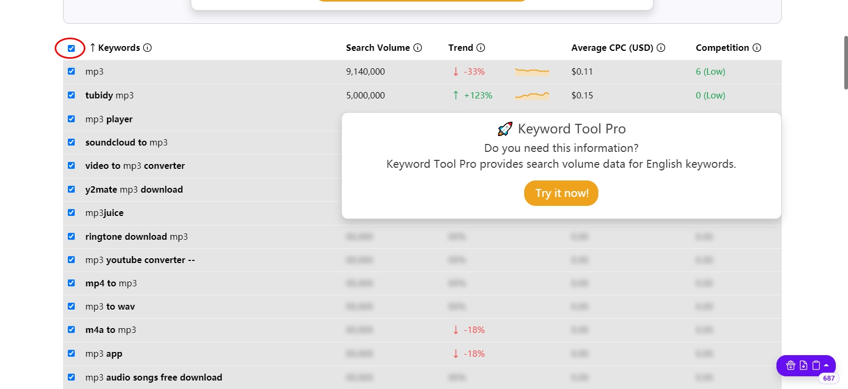The width and height of the screenshot is (848, 389).
Task: Open the Search Volume info icon
Action: click(418, 48)
